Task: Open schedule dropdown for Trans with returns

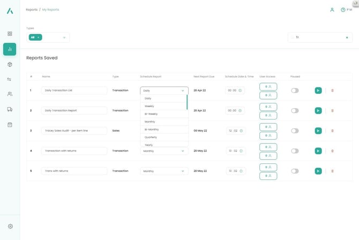Action: (164, 171)
